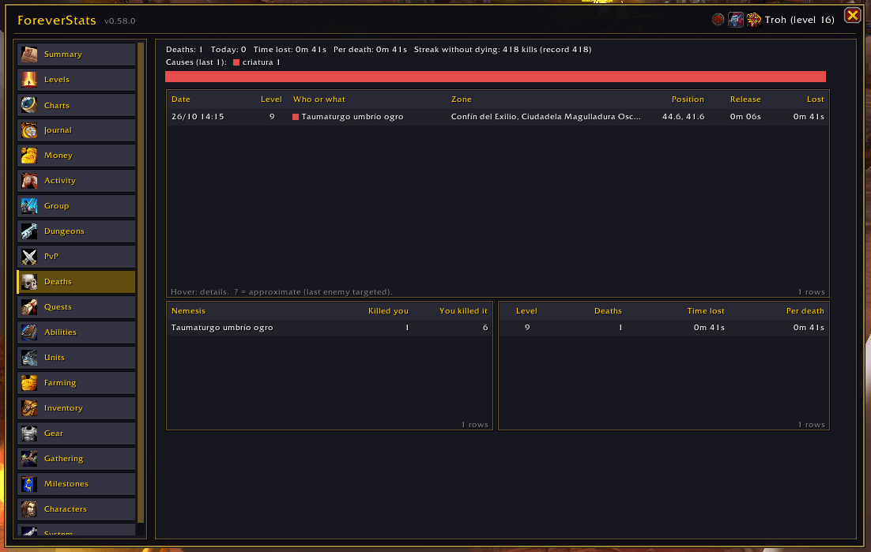Click the round red icon near Troh
The image size is (871, 552).
click(718, 20)
